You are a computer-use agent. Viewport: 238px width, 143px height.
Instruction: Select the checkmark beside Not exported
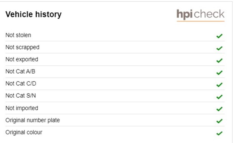[x=219, y=60]
